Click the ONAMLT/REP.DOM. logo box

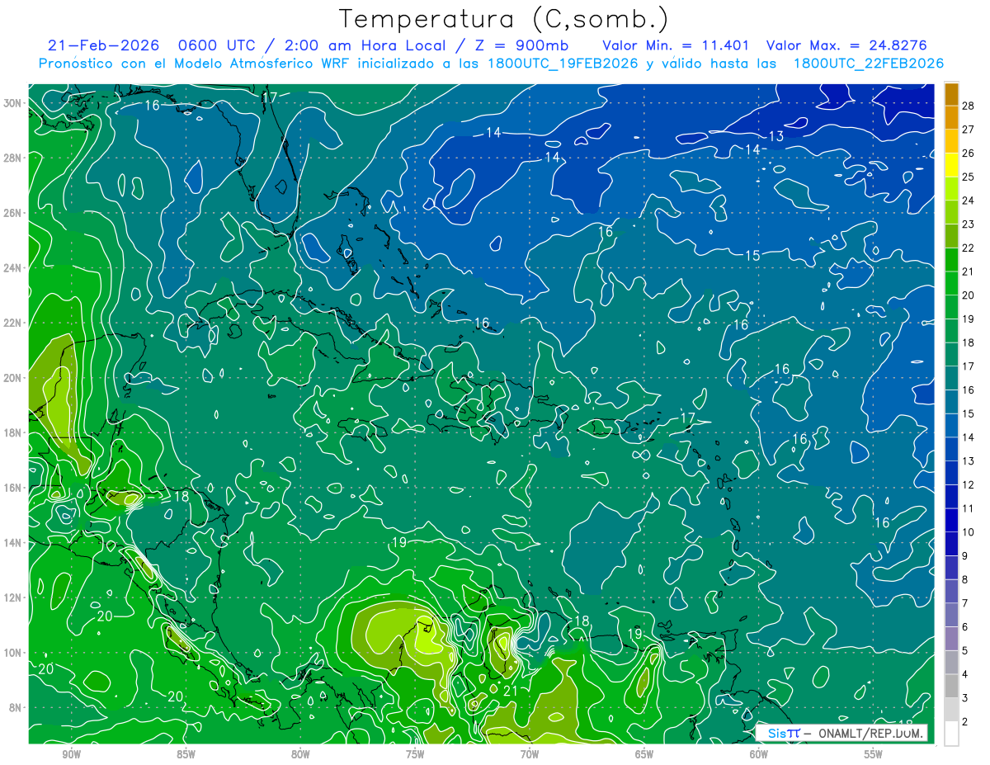pos(841,733)
